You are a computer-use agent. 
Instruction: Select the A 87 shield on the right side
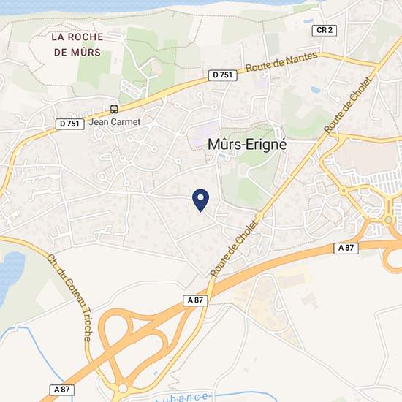coord(346,248)
